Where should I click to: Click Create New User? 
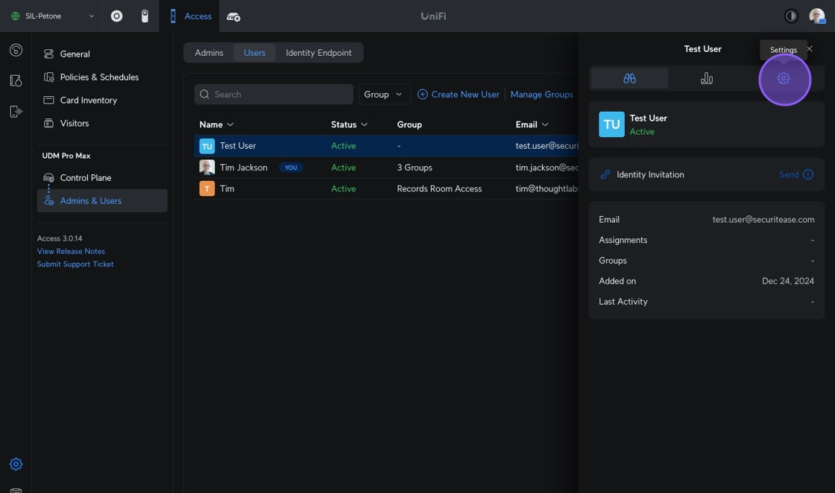[458, 95]
